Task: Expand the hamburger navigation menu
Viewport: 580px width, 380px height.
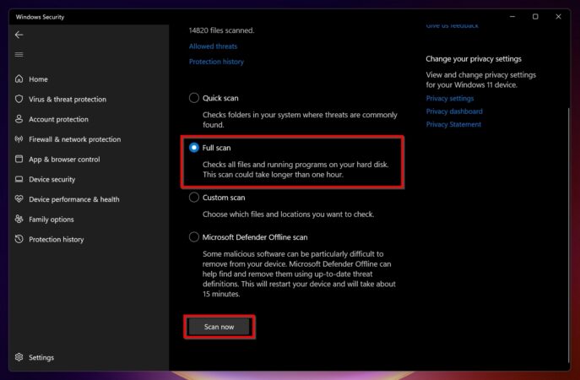Action: click(19, 55)
